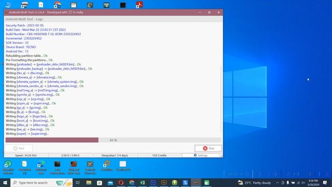This screenshot has width=332, height=187.
Task: Open the Mail app from the taskbar
Action: (110, 182)
